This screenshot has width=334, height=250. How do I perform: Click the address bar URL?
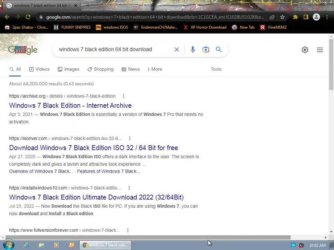pos(155,17)
